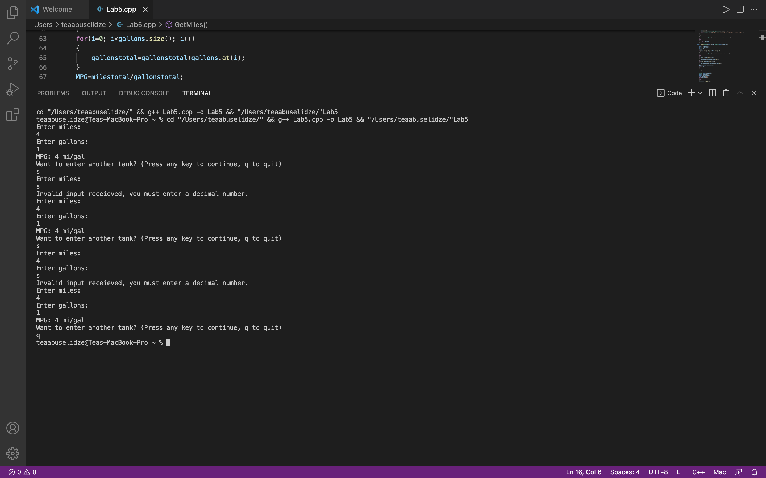Select the DEBUG CONSOLE tab
Screen dimensions: 766x478
[144, 93]
